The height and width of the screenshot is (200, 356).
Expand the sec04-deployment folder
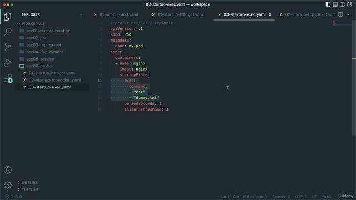pyautogui.click(x=44, y=52)
